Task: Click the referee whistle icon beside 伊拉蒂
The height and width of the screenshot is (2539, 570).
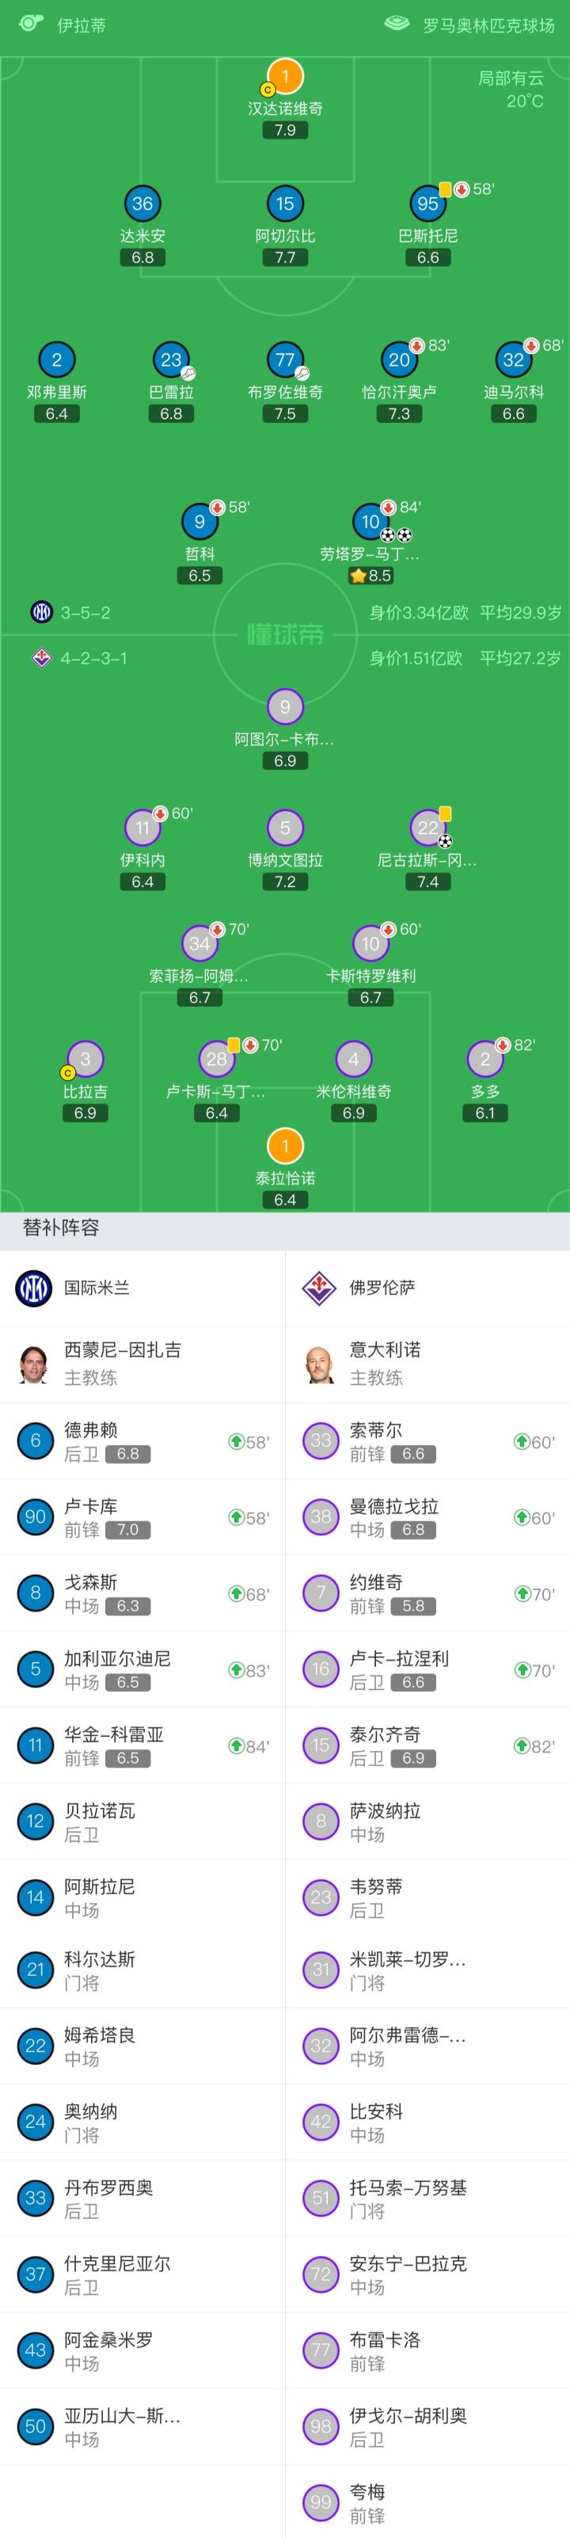Action: (32, 23)
